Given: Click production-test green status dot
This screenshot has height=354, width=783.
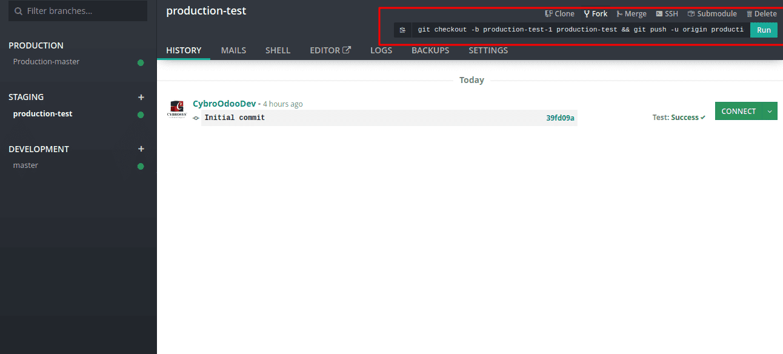Looking at the screenshot, I should (141, 115).
